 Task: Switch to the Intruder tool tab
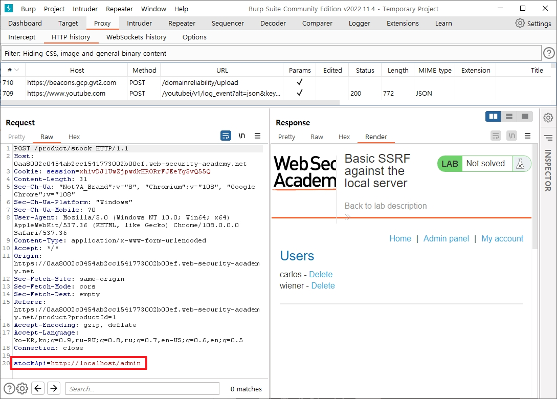(139, 23)
